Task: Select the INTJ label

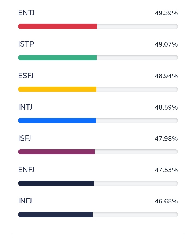Action: [25, 107]
